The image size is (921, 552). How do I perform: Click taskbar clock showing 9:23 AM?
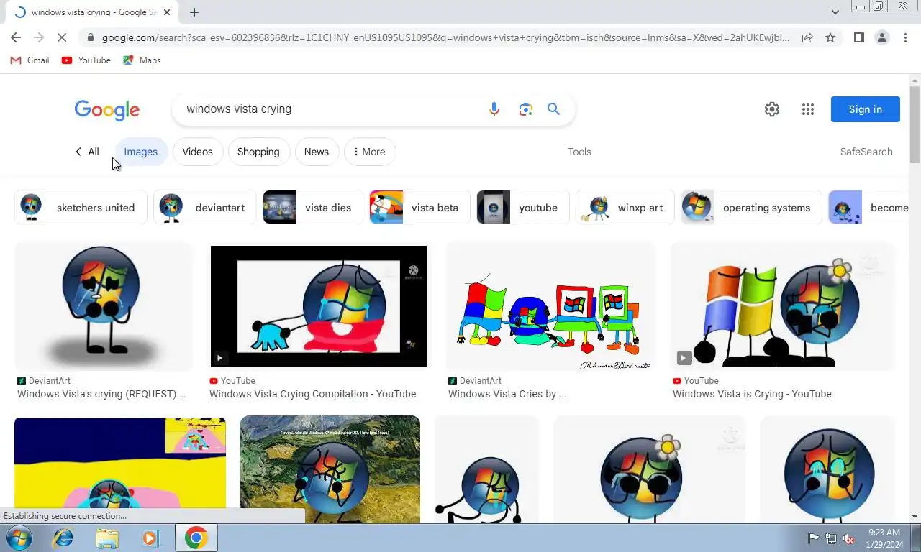pos(884,538)
